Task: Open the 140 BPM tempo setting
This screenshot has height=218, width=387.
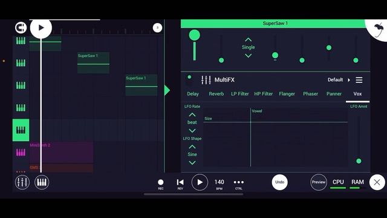Action: point(219,184)
